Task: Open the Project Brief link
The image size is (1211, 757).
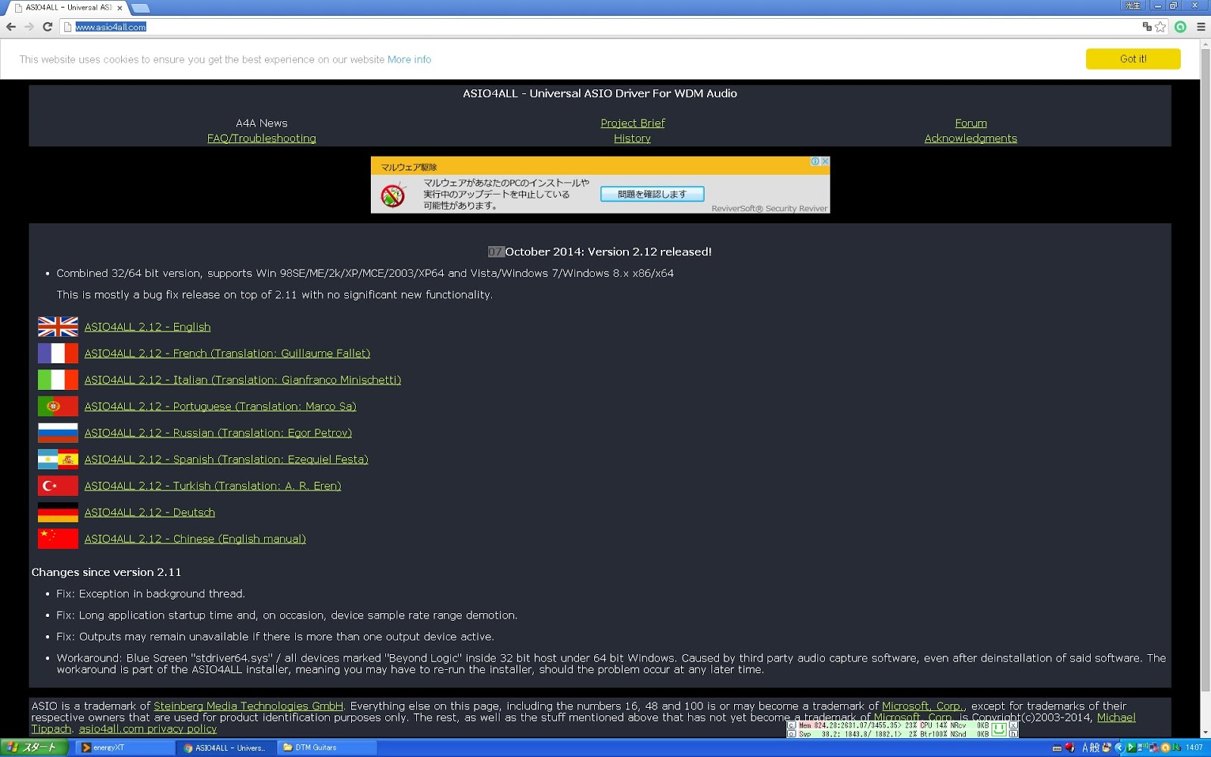Action: 633,123
